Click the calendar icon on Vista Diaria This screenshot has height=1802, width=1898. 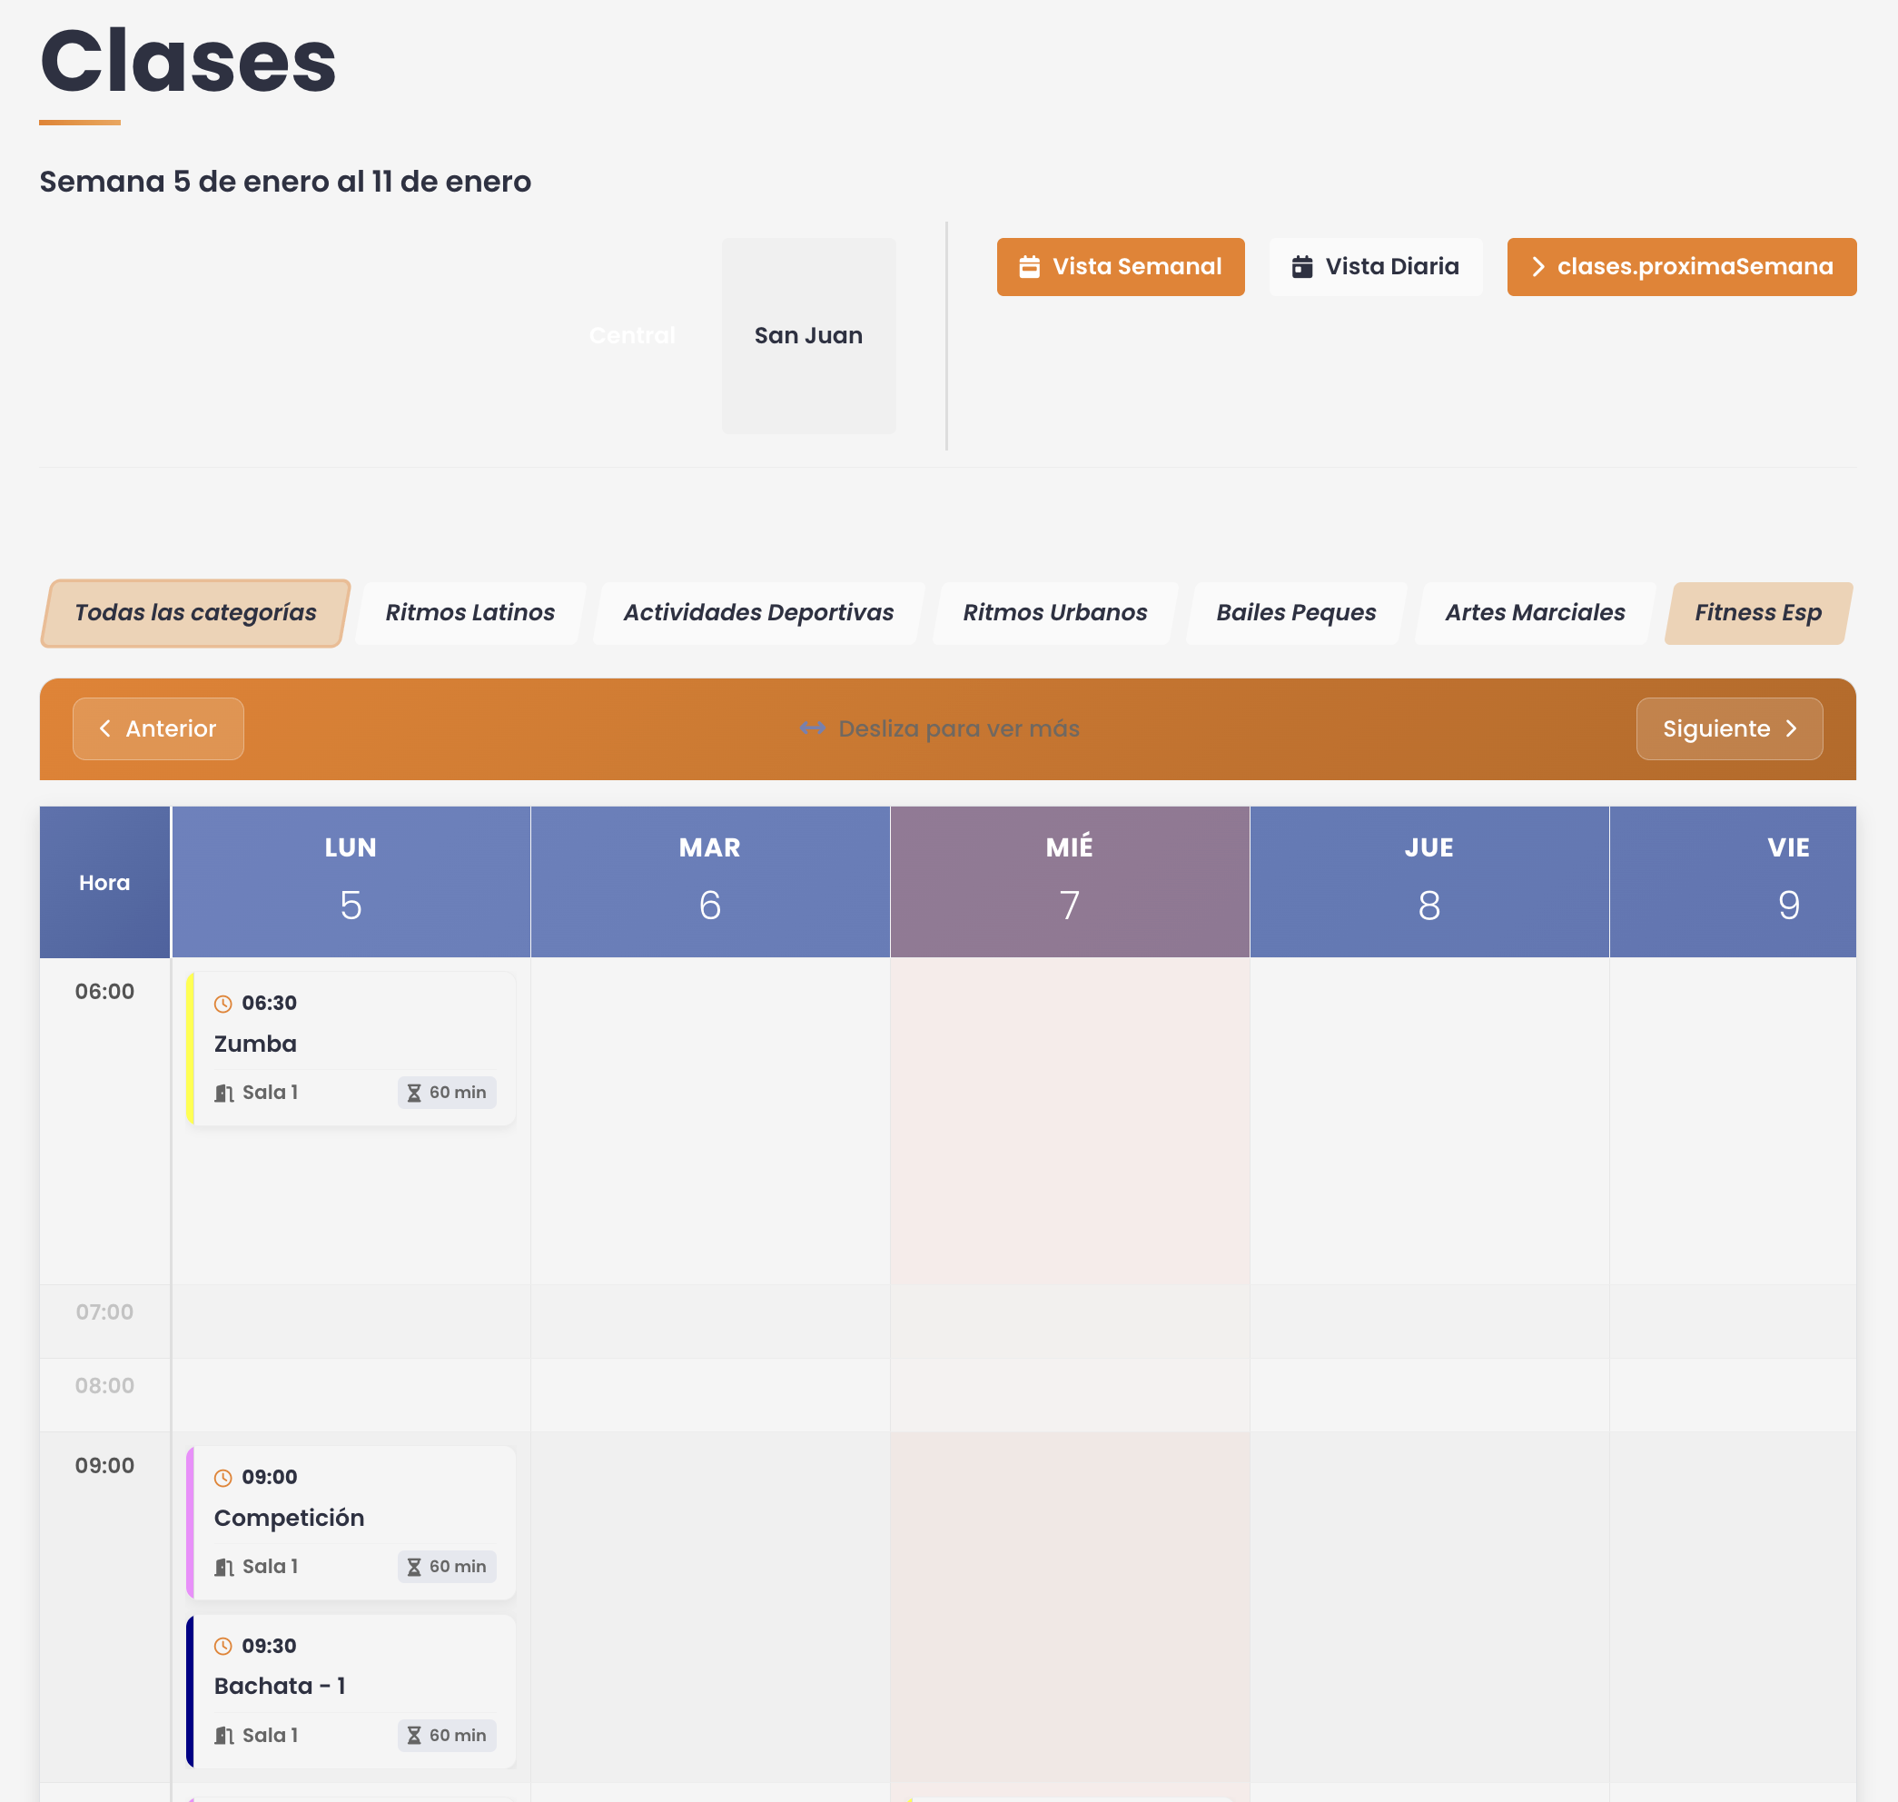pos(1301,267)
